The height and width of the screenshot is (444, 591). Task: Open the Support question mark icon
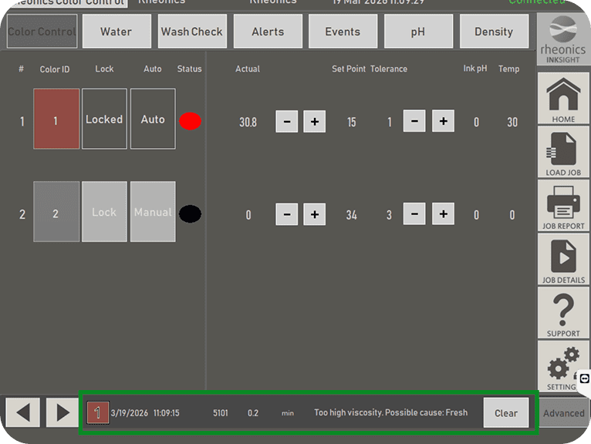pos(563,313)
